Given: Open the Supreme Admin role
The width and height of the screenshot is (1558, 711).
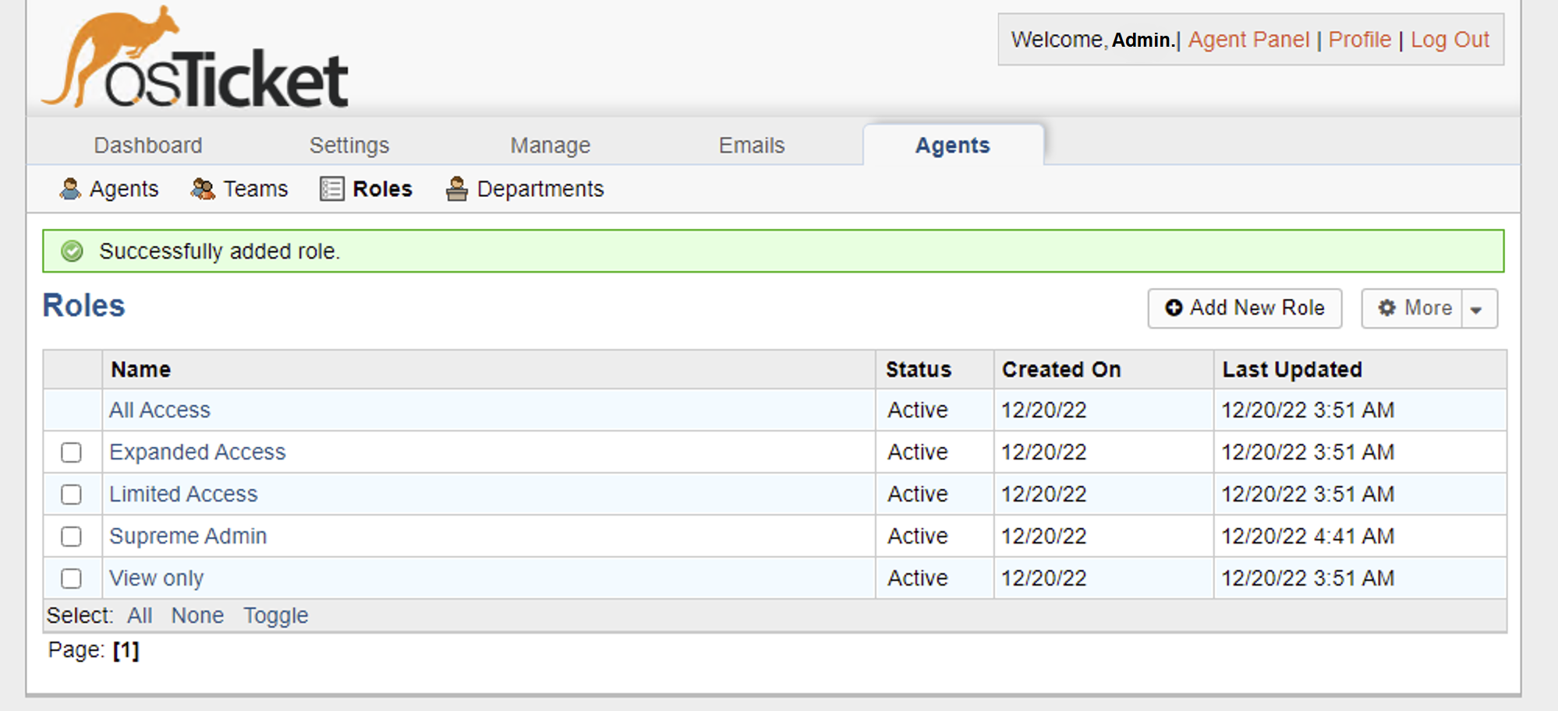Looking at the screenshot, I should coord(188,536).
